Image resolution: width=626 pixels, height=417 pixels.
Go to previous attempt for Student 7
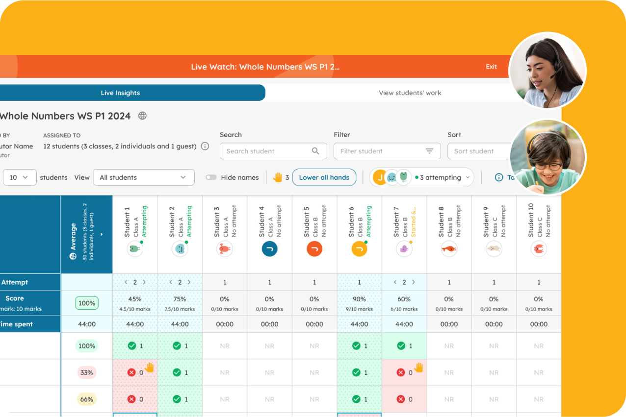tap(395, 282)
